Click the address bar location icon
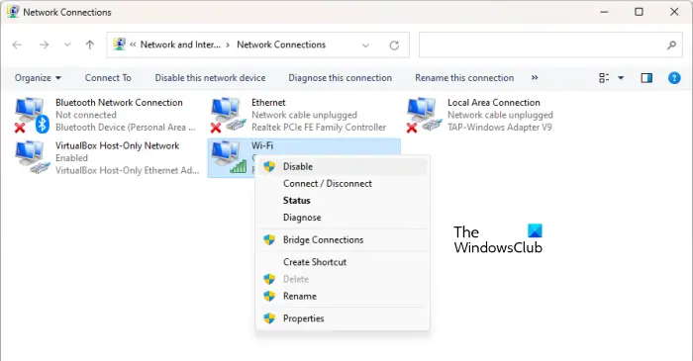 (119, 45)
